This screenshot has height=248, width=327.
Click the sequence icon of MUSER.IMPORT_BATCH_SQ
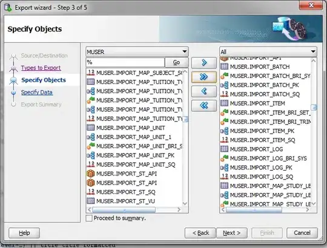click(225, 94)
